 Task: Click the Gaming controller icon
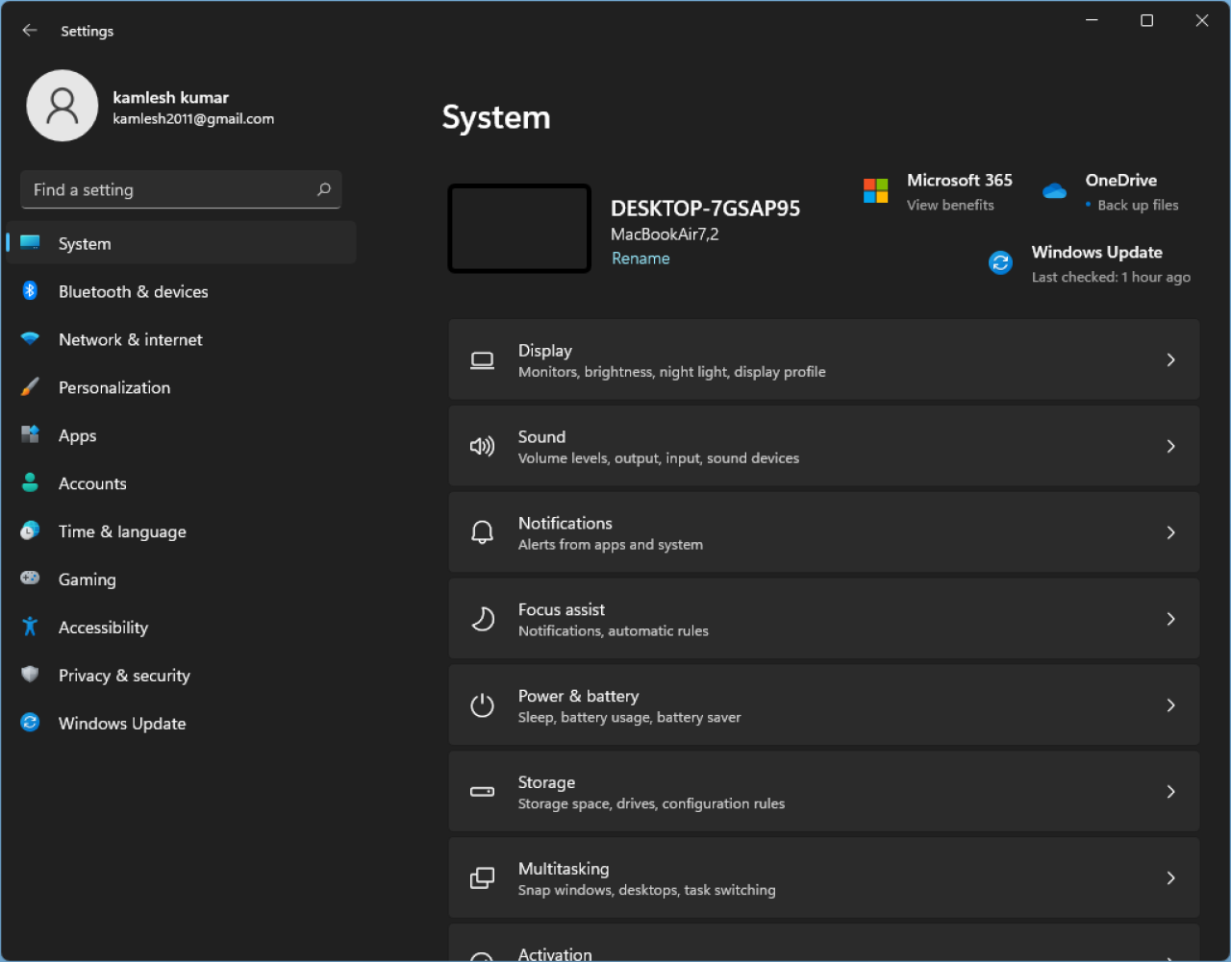coord(30,579)
